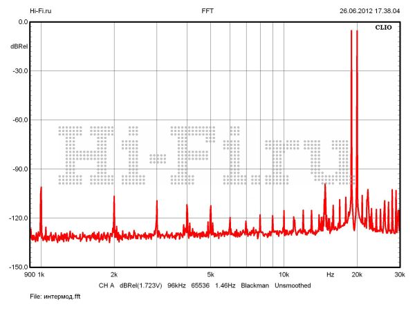Click the Unsmoothed label in the footer
The image size is (415, 311).
pyautogui.click(x=293, y=285)
